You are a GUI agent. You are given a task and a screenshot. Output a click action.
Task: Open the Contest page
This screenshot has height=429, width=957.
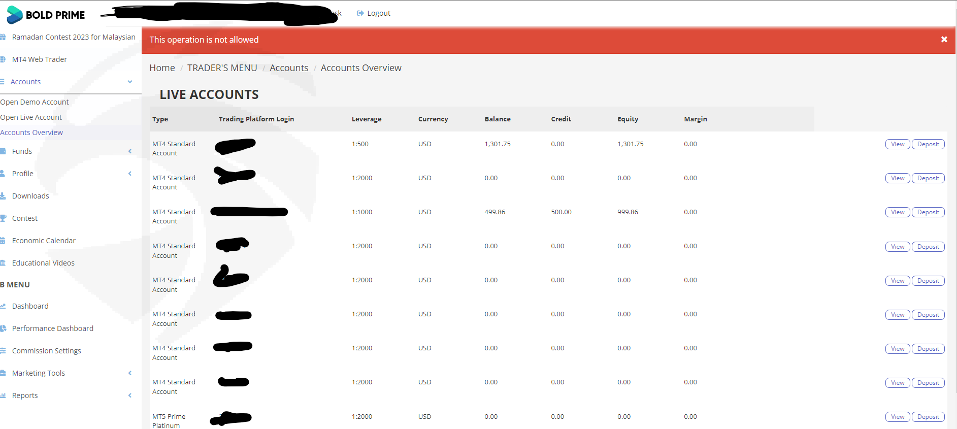click(25, 218)
